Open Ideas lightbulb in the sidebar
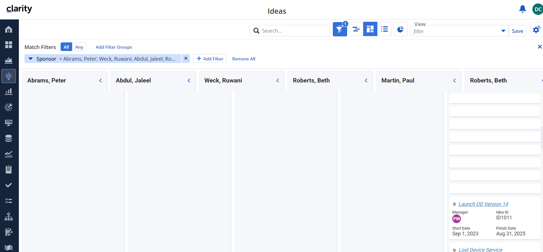Viewport: 543px width, 252px height. [x=9, y=76]
